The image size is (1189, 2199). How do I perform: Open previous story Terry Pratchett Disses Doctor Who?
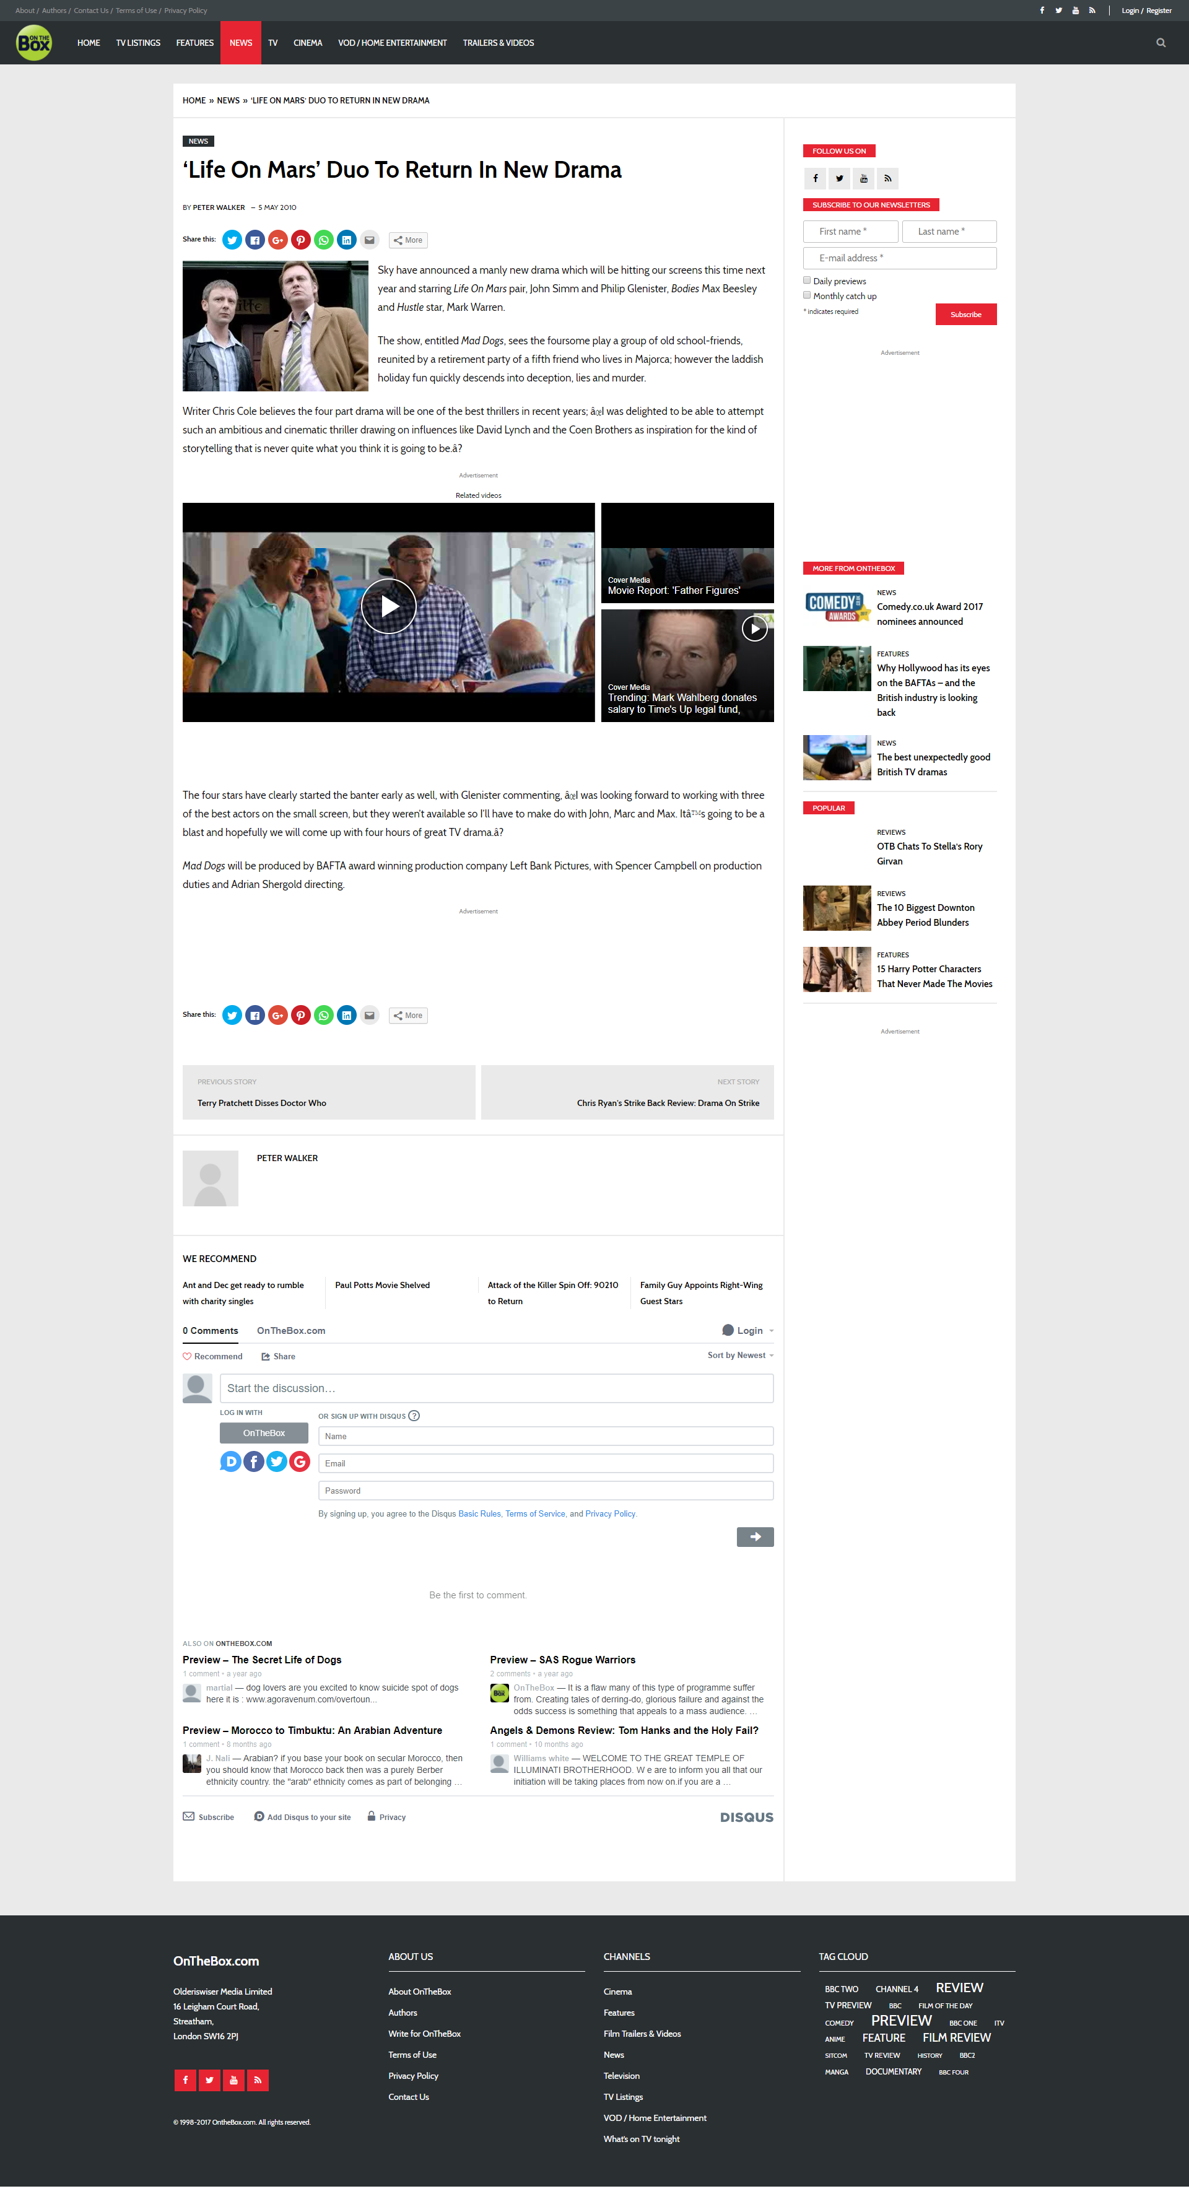[261, 1103]
